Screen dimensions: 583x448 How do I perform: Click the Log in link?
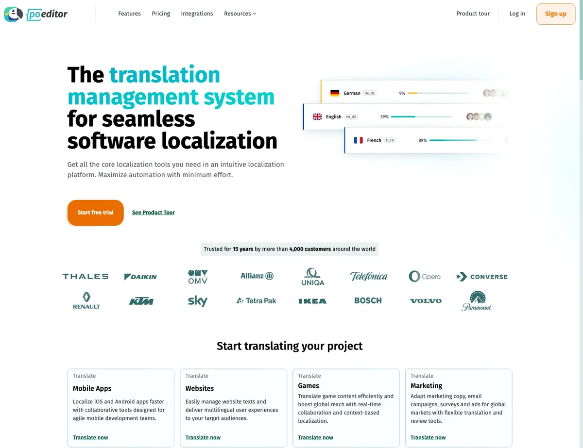pos(517,14)
